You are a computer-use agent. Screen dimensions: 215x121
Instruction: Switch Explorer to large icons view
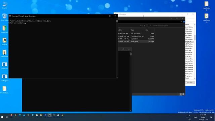pyautogui.click(x=183, y=94)
